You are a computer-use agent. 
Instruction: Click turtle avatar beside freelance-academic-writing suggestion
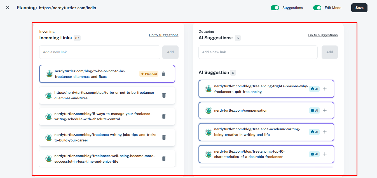click(x=209, y=132)
